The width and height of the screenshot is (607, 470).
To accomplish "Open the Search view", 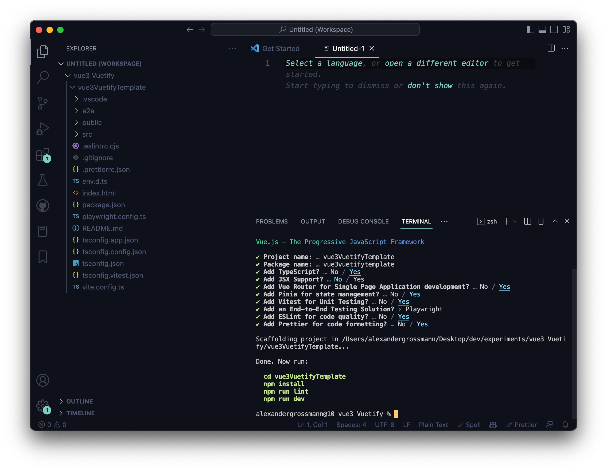I will coord(43,77).
